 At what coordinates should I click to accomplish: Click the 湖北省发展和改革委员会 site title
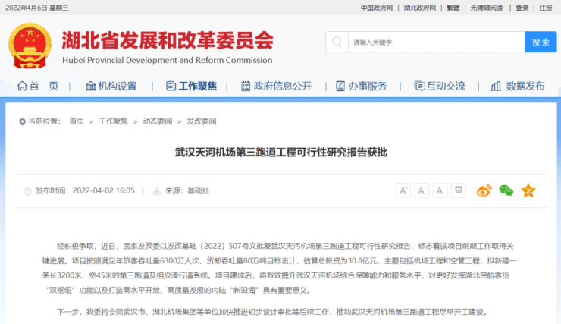tap(168, 39)
